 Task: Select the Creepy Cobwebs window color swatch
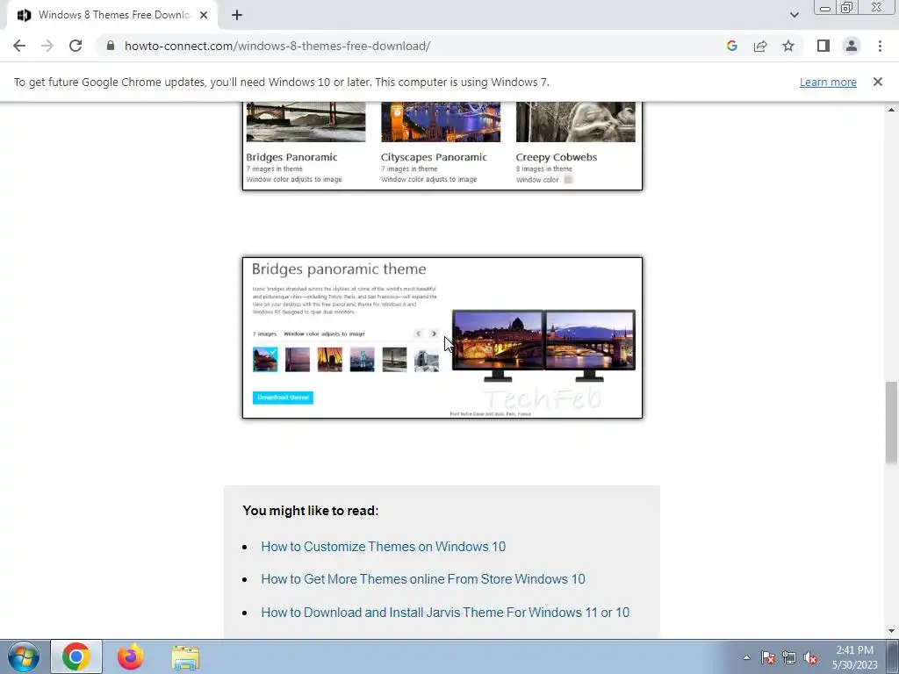[x=568, y=179]
